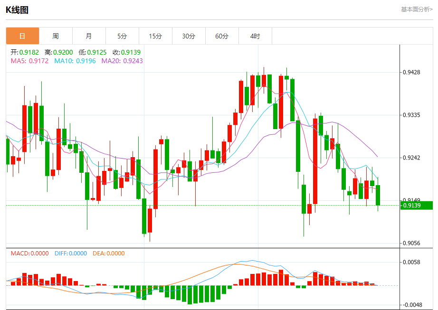Click the 0.0058 MACD axis label

[411, 262]
